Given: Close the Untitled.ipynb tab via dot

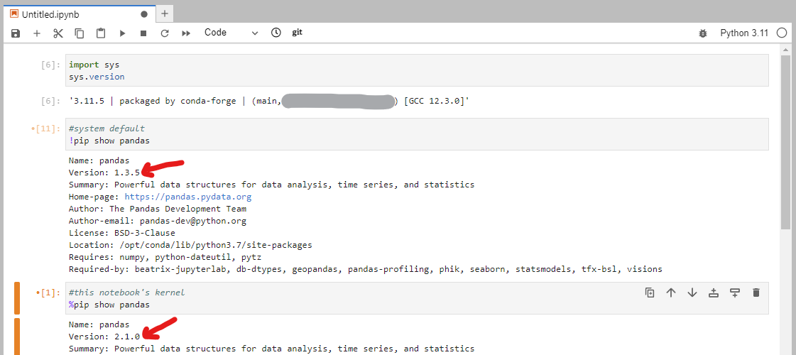Looking at the screenshot, I should [144, 14].
